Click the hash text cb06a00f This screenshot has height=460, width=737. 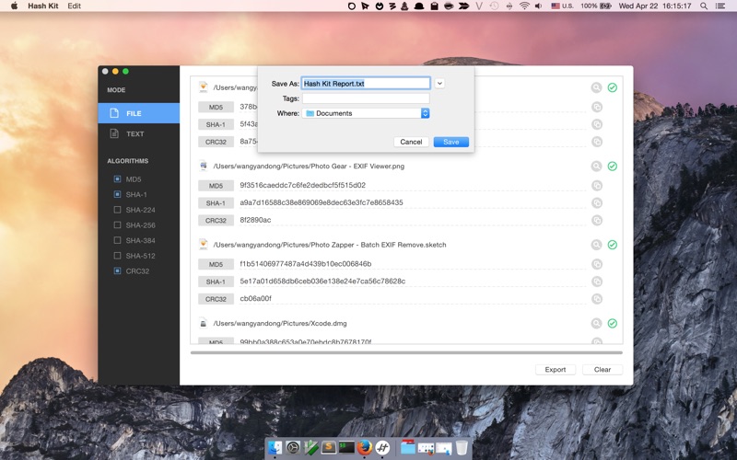tap(256, 298)
